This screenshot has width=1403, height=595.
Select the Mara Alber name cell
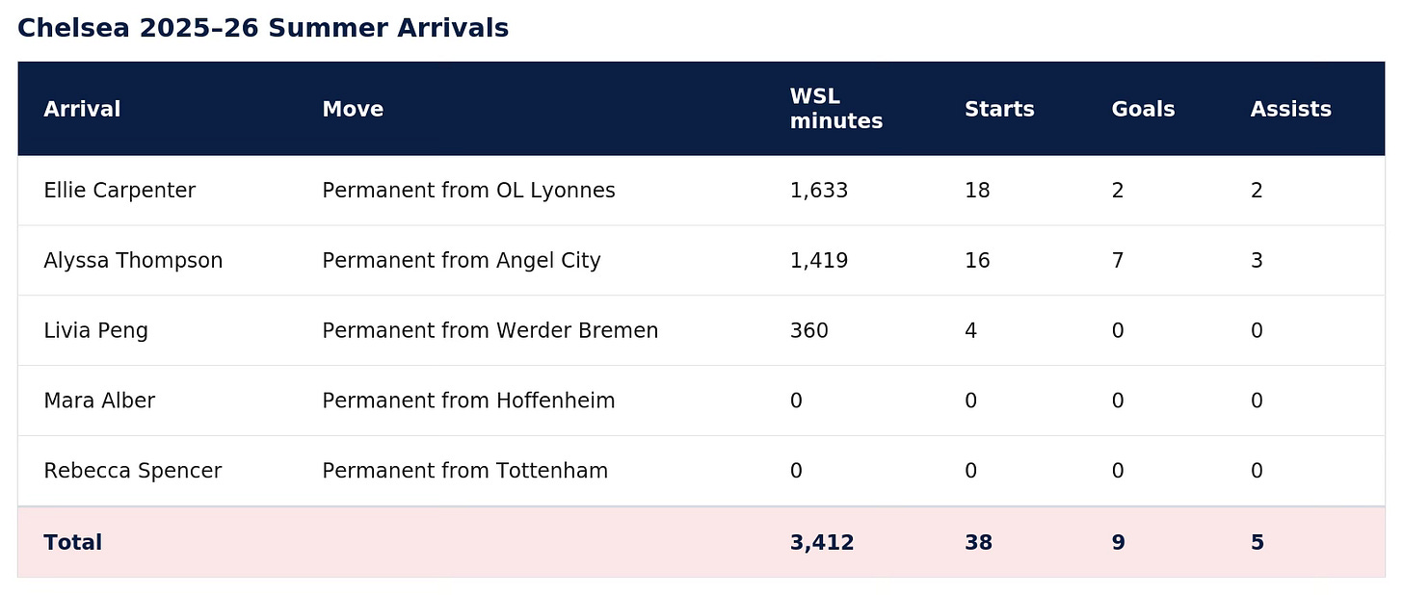click(99, 401)
